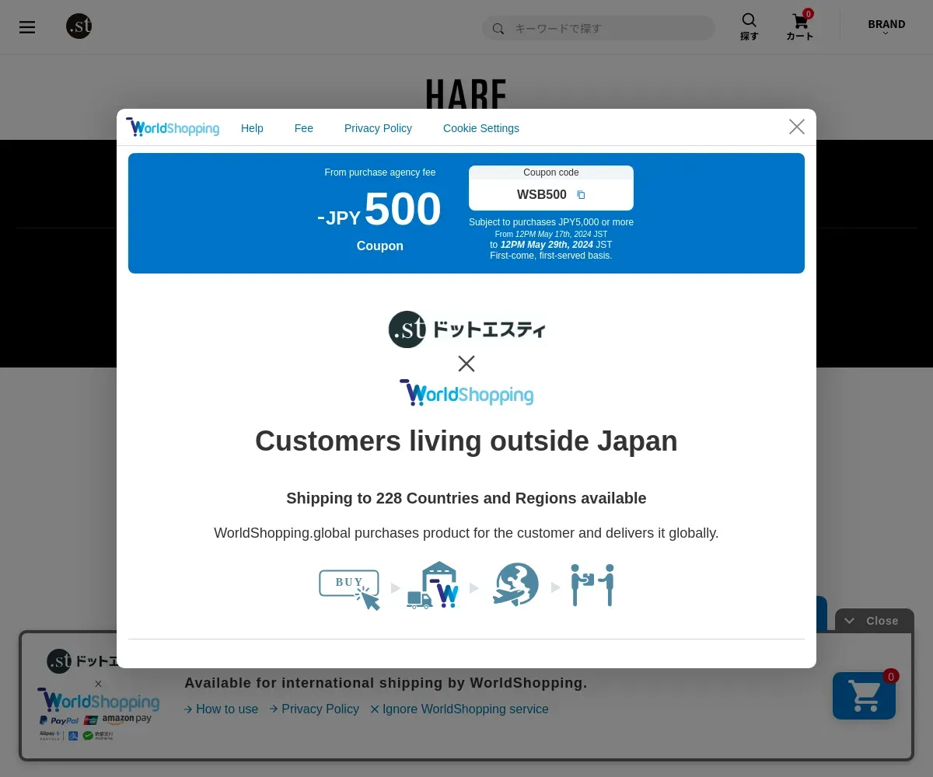
Task: Click the .st ドットエスティ logo in popup
Action: (466, 329)
